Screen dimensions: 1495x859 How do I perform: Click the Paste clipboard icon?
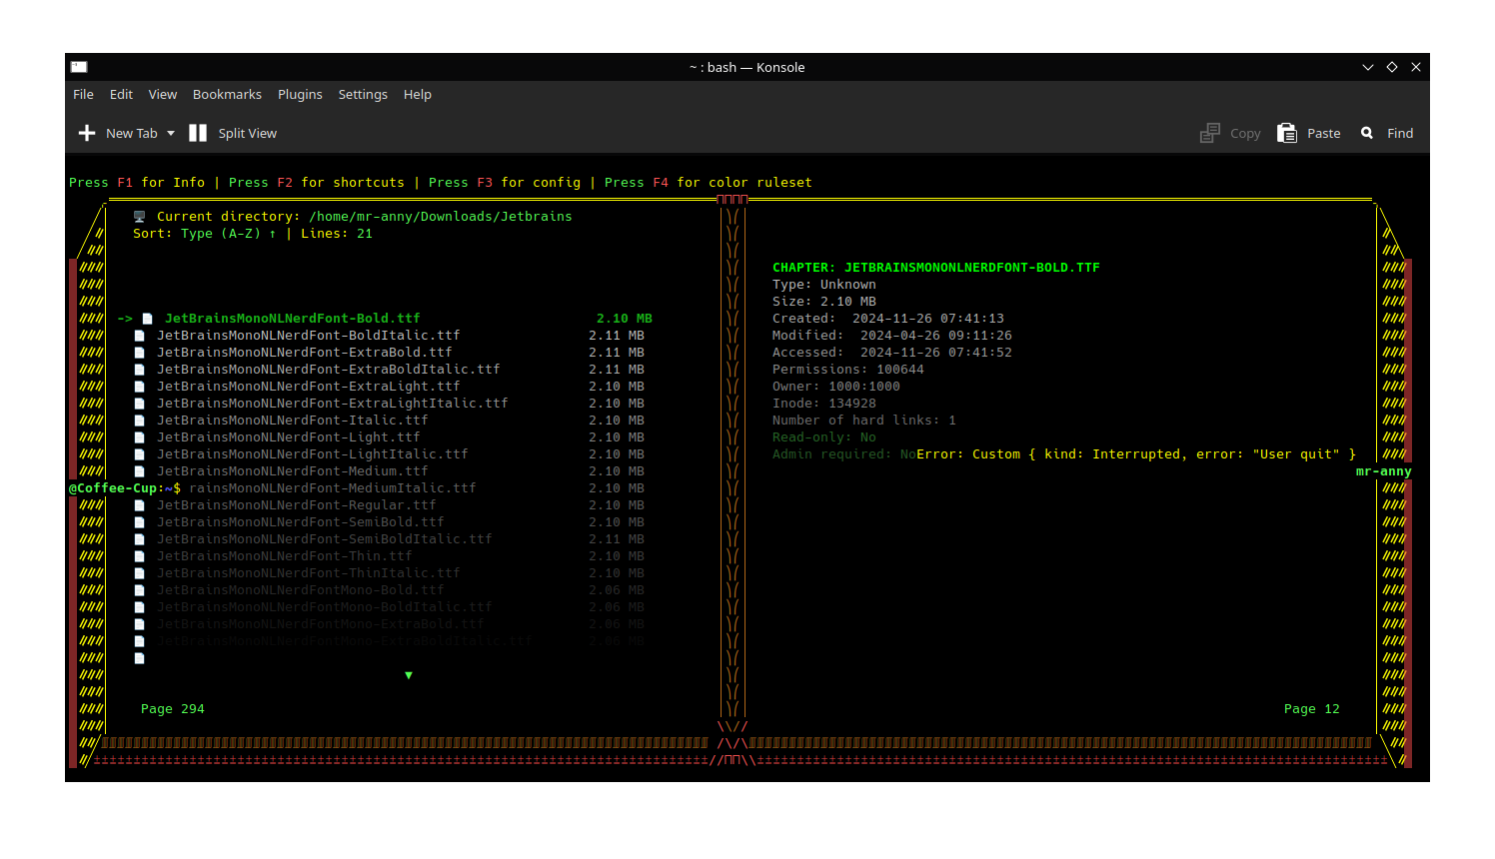point(1287,133)
